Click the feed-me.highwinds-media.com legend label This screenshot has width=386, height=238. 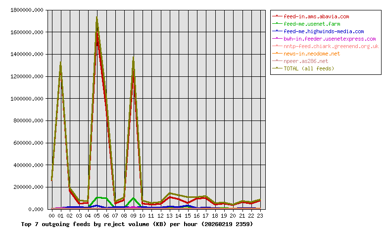(x=324, y=31)
